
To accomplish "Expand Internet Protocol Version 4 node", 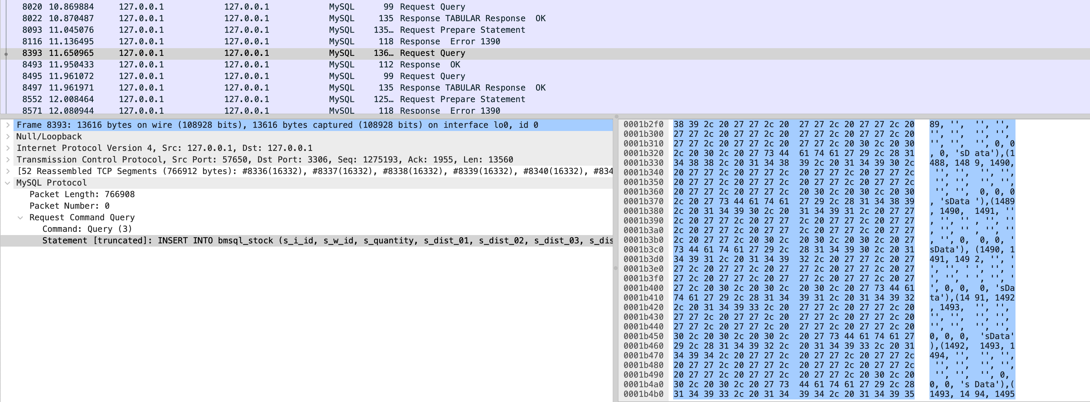I will [x=8, y=148].
